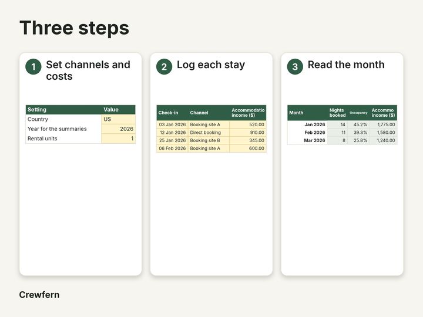Select the "Booking site B" channel cell
Image resolution: width=423 pixels, height=317 pixels.
[x=209, y=140]
